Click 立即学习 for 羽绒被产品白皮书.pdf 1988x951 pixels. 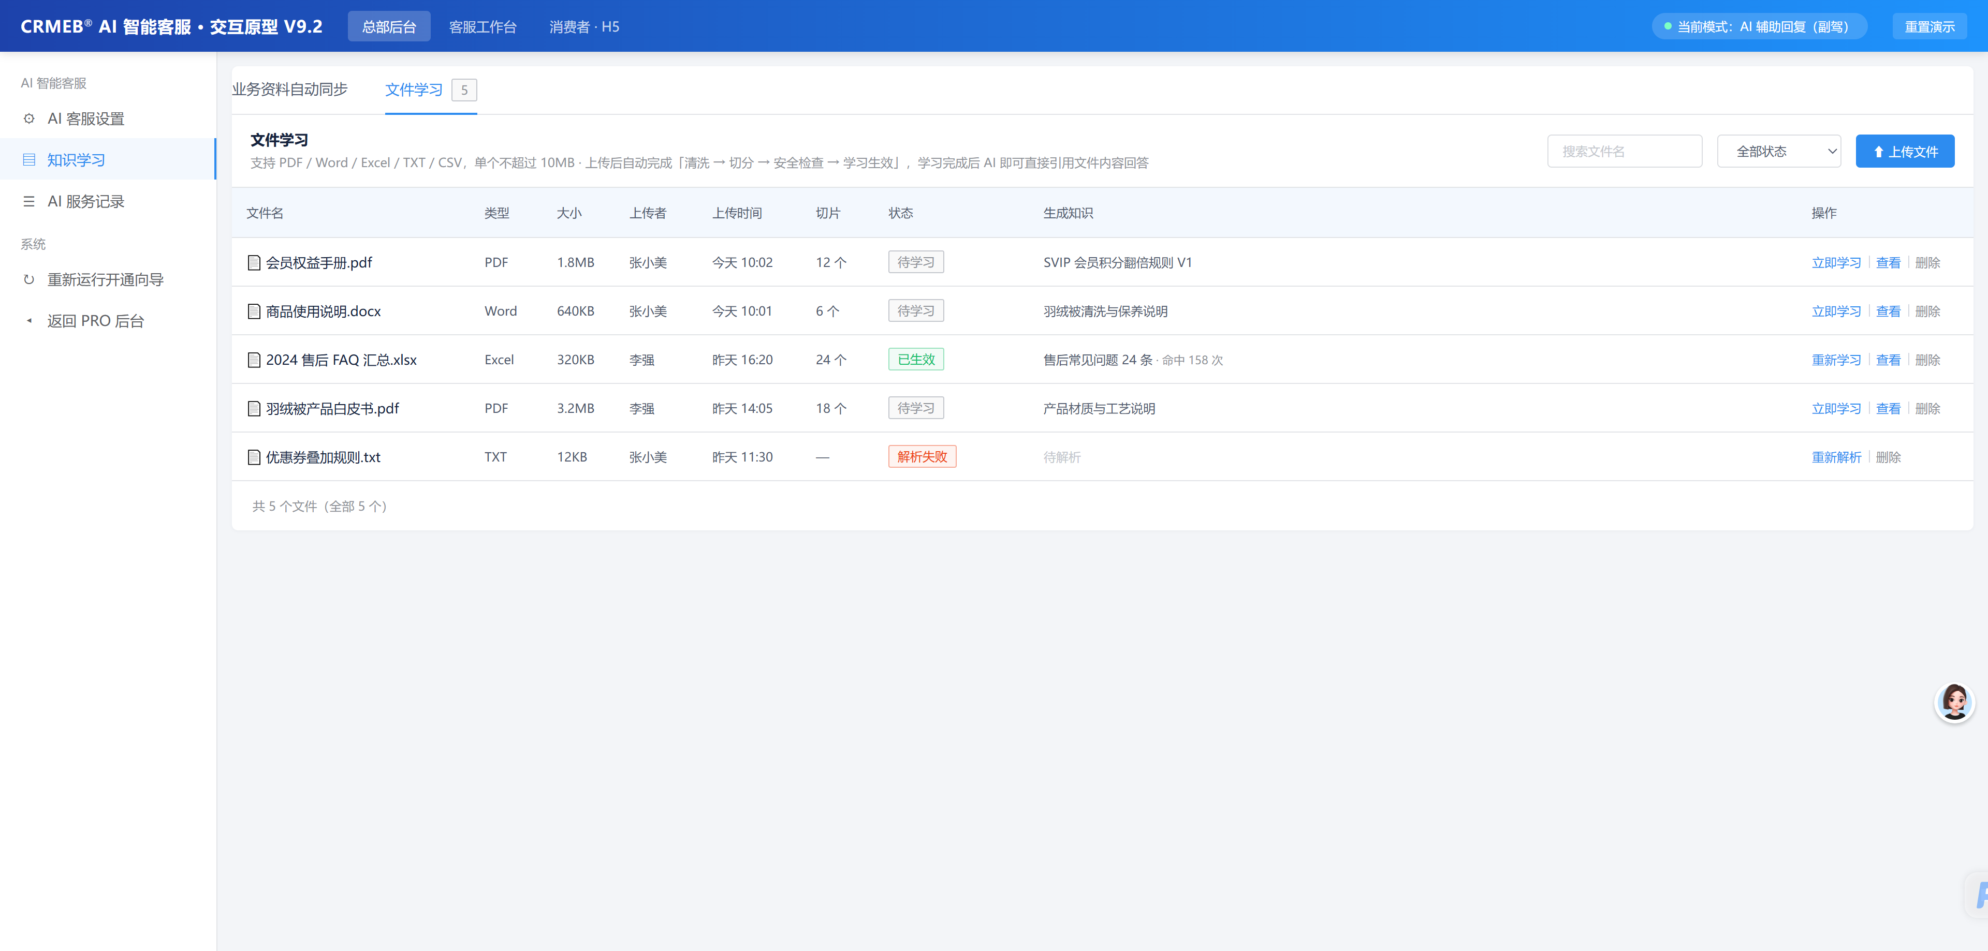(x=1836, y=409)
